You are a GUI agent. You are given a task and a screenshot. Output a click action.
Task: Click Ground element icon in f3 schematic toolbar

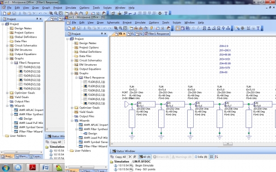209,28
